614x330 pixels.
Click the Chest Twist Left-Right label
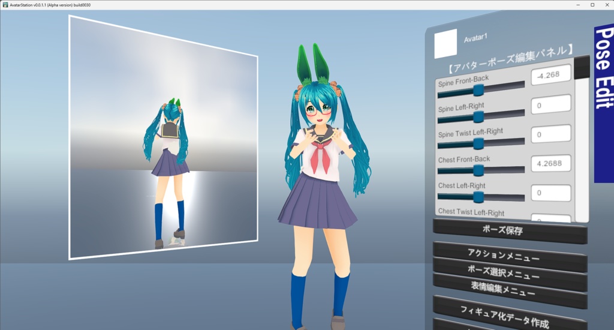471,212
